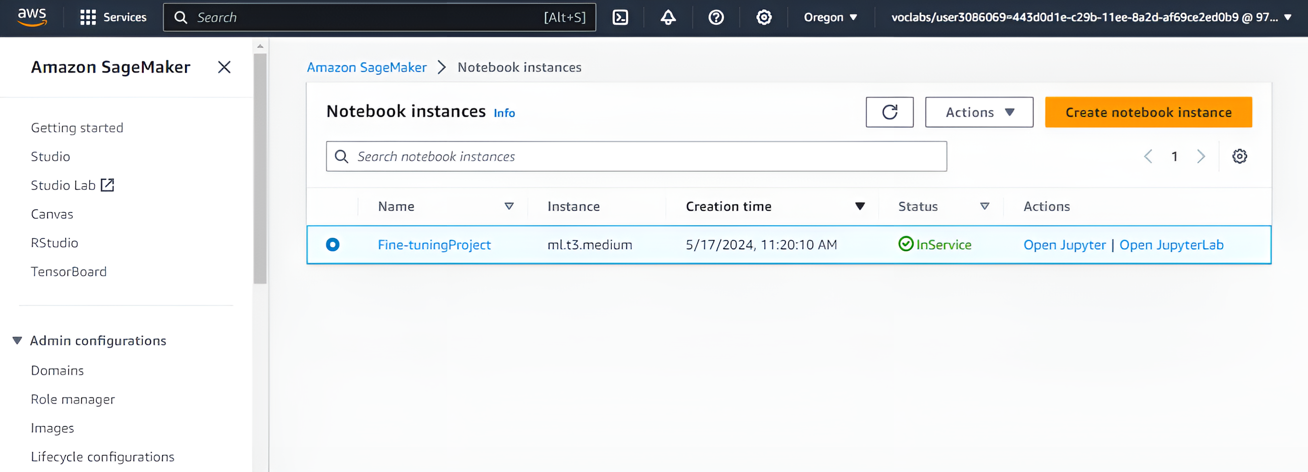Screen dimensions: 1308x472
Task: Navigate to Lifecycle configurations
Action: [x=103, y=456]
